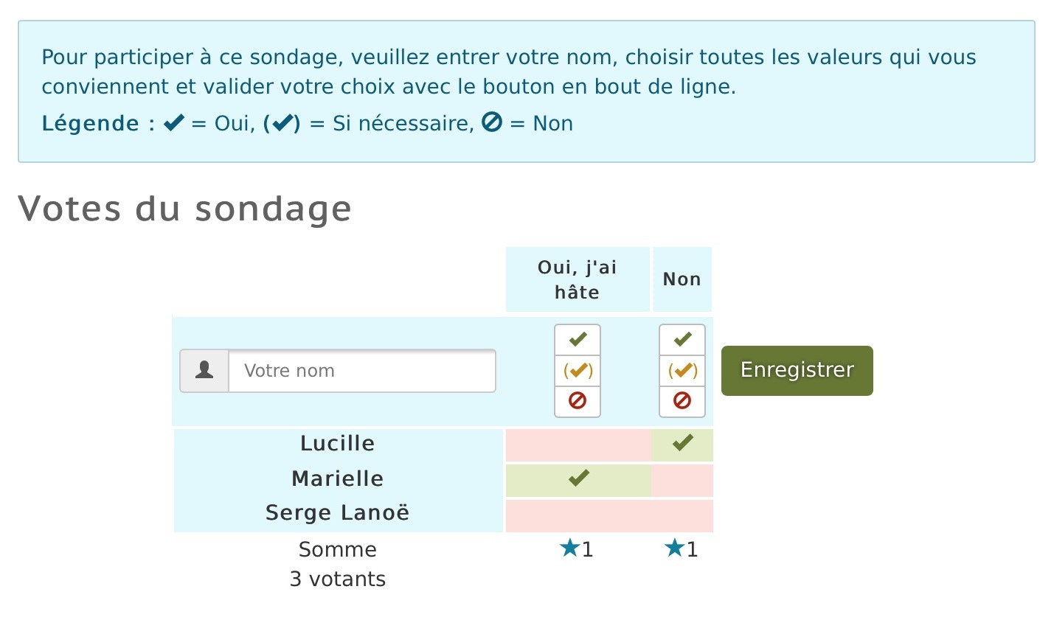Viewport: 1054px width, 620px height.
Task: Focus the "Votre nom" text field
Action: [361, 371]
